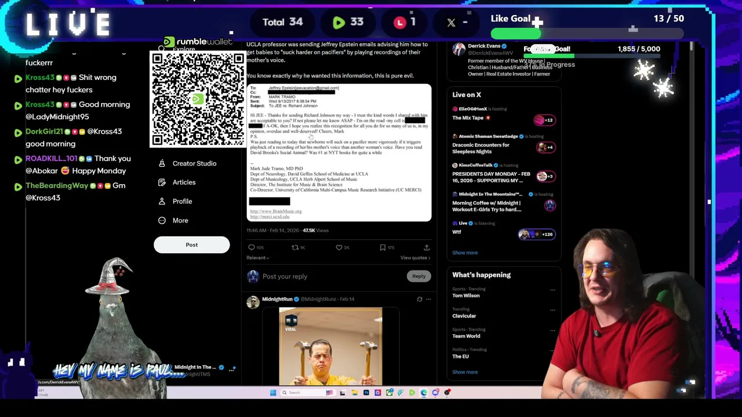Open the View quotes link
The image size is (742, 417).
[415, 258]
